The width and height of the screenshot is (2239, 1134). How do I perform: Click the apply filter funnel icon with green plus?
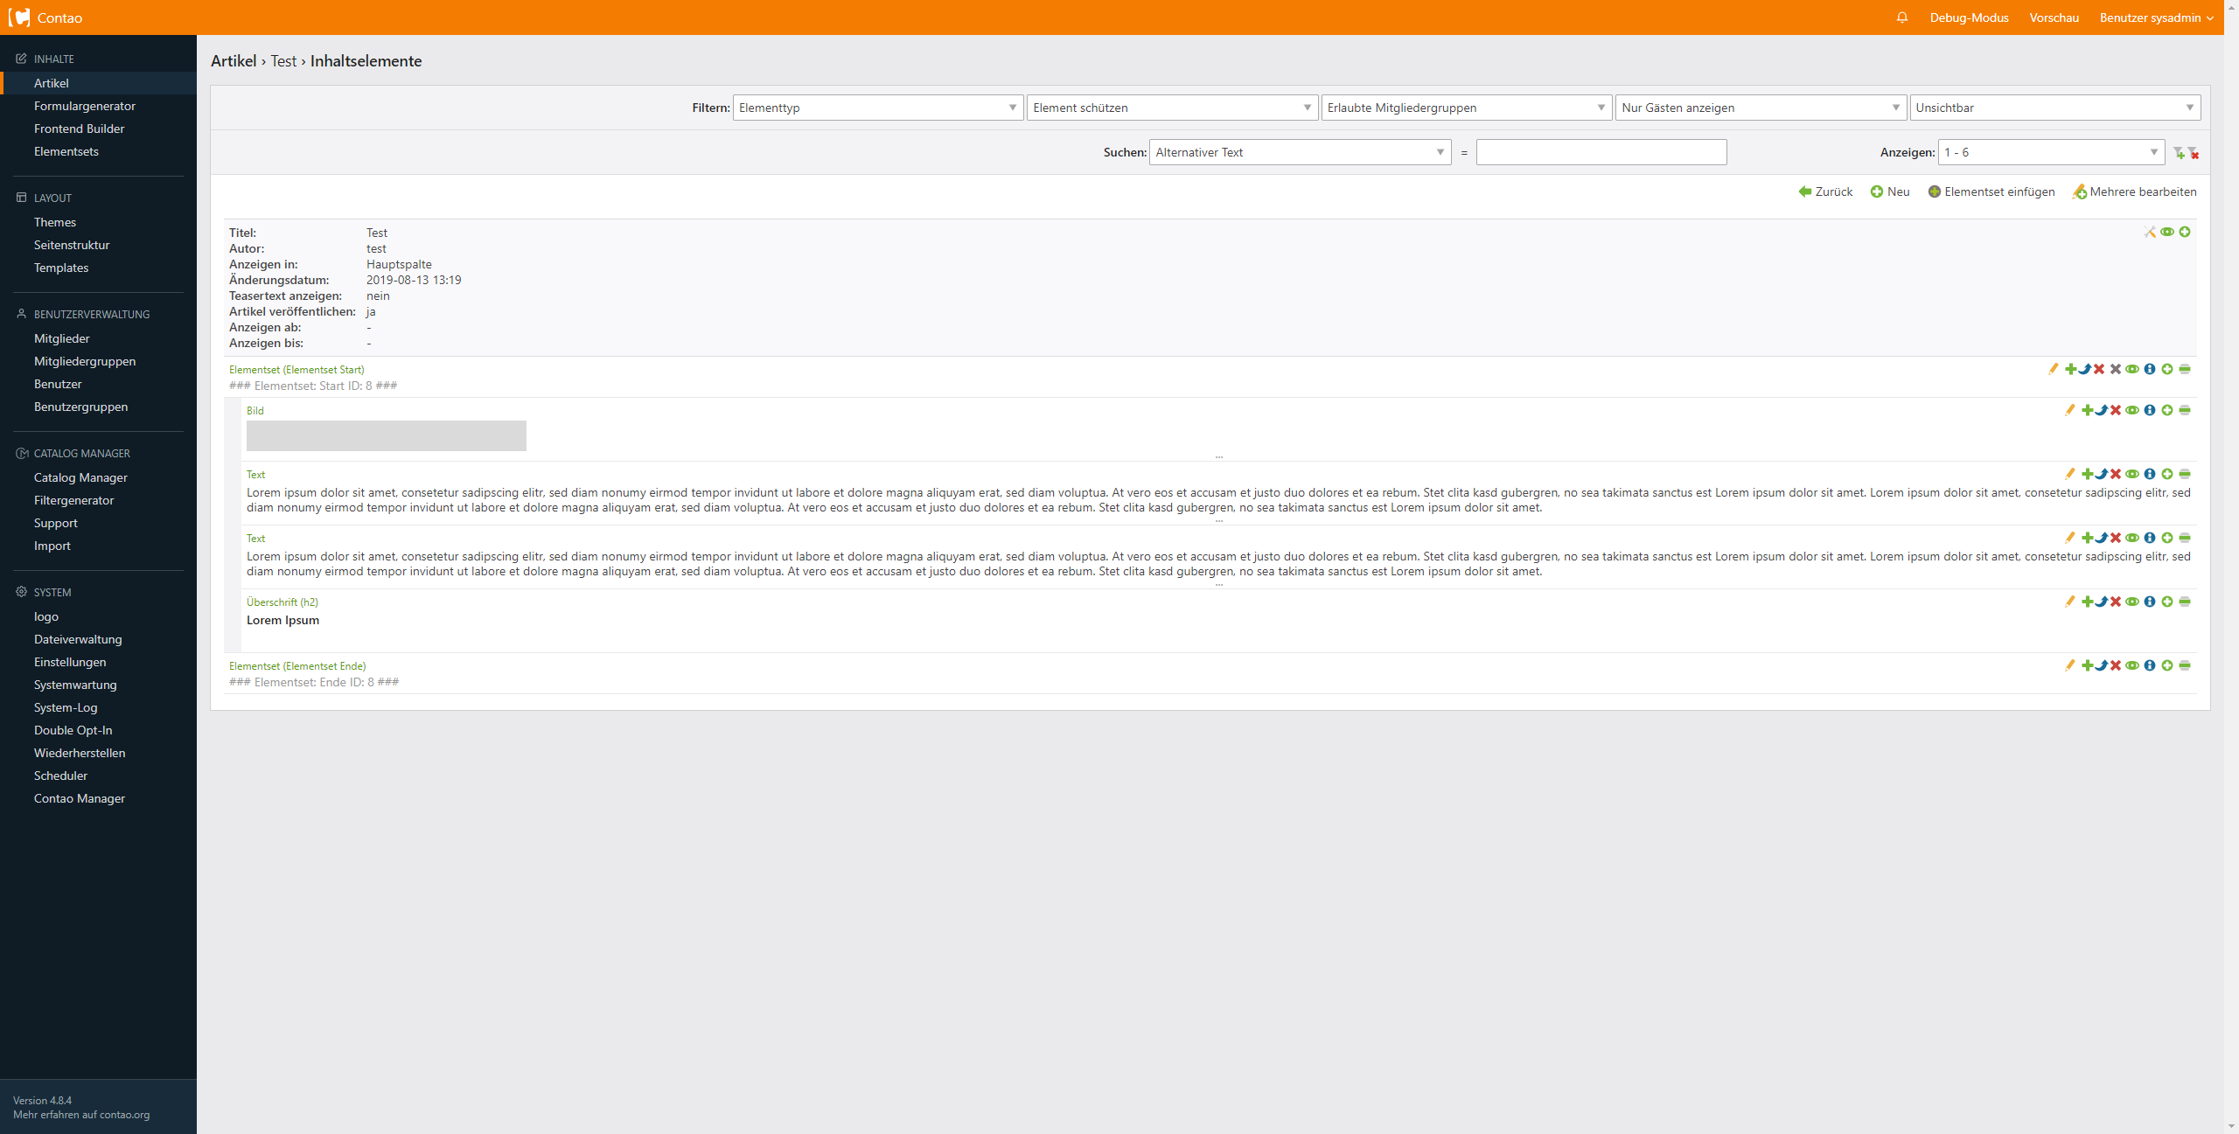2179,153
